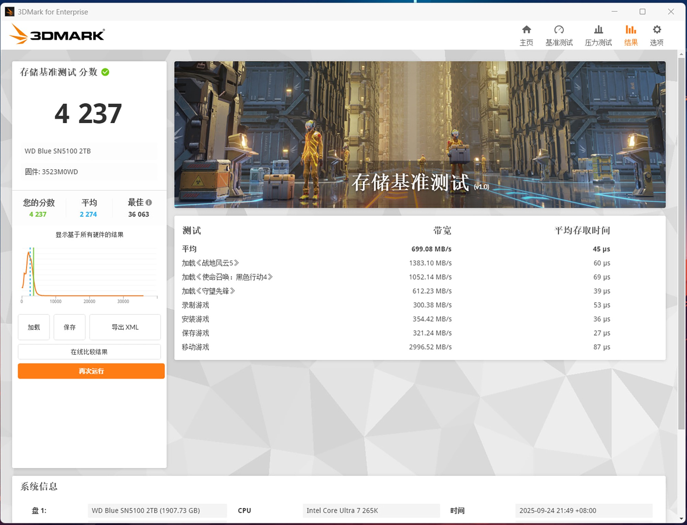This screenshot has height=525, width=687.
Task: Click the 保存 button
Action: [x=69, y=327]
